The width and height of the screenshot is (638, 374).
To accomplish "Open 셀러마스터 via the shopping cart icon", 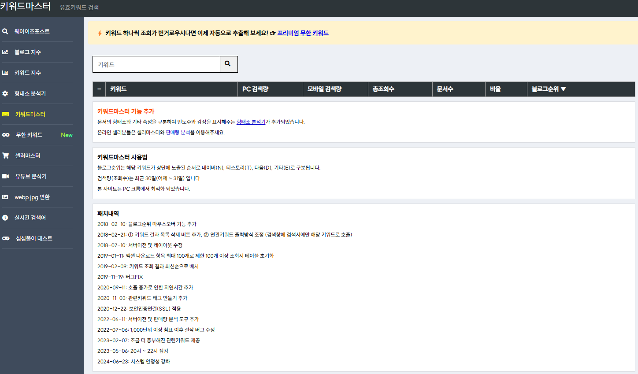I will tap(5, 156).
